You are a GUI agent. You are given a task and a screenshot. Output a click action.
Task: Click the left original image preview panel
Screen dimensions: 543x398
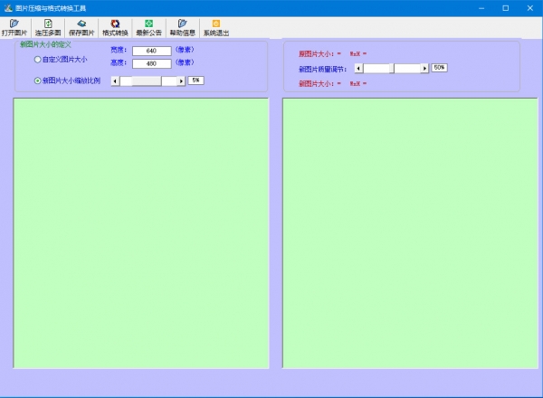[140, 232]
